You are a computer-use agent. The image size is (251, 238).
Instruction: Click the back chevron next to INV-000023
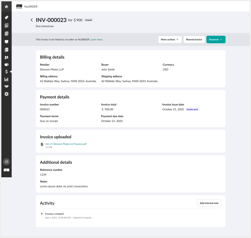(32, 20)
